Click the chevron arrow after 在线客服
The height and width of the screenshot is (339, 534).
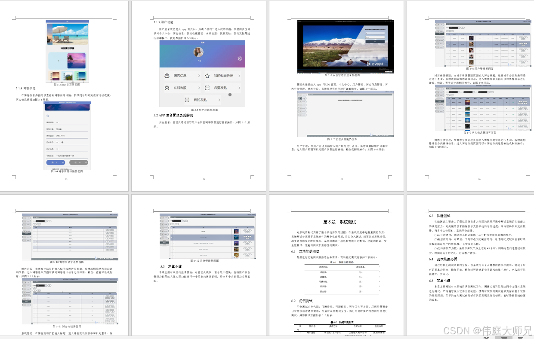pyautogui.click(x=199, y=88)
